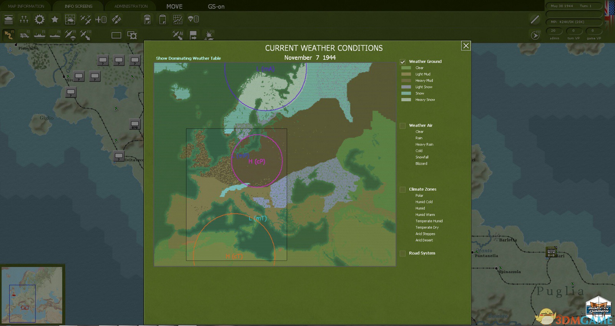Close the Current Weather Conditions window

point(466,46)
